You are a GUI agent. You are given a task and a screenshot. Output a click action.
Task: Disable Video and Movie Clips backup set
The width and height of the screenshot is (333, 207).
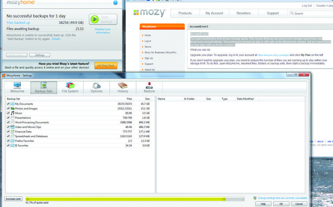(8, 127)
